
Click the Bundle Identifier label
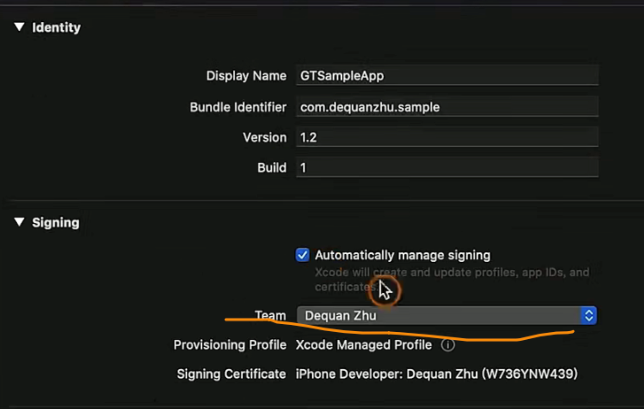click(x=237, y=107)
